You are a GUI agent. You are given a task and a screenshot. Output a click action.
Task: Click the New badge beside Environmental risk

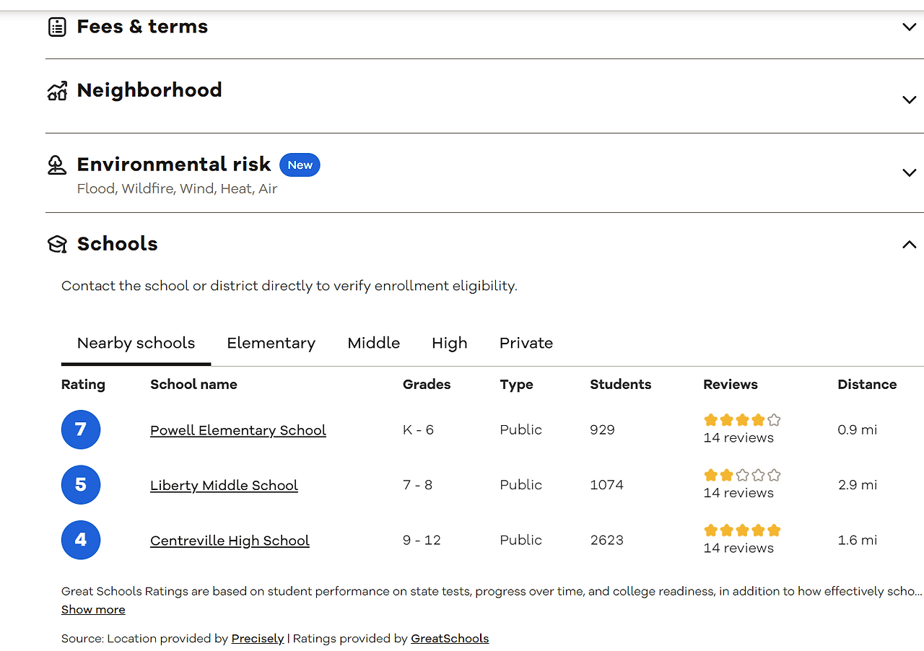pyautogui.click(x=300, y=165)
